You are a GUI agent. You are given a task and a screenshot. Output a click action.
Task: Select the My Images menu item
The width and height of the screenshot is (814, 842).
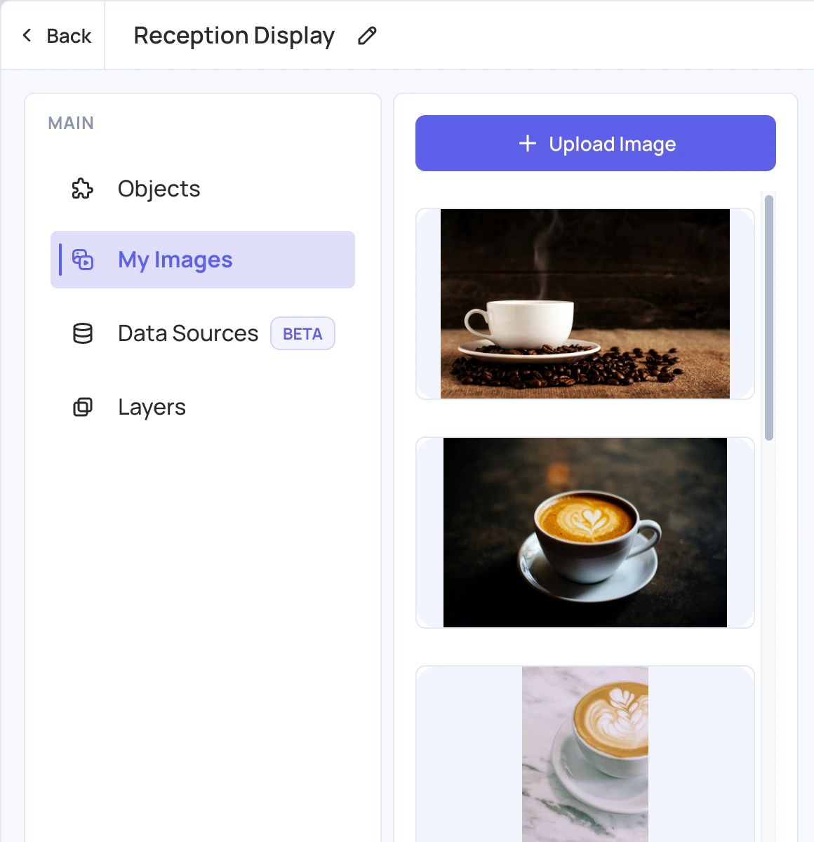click(x=203, y=260)
